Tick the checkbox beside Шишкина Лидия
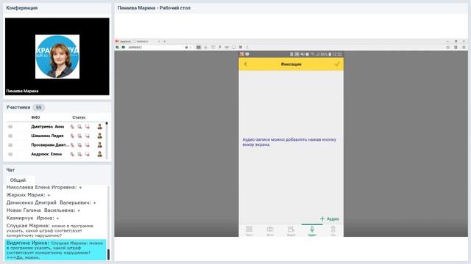This screenshot has height=264, width=471. tap(10, 136)
